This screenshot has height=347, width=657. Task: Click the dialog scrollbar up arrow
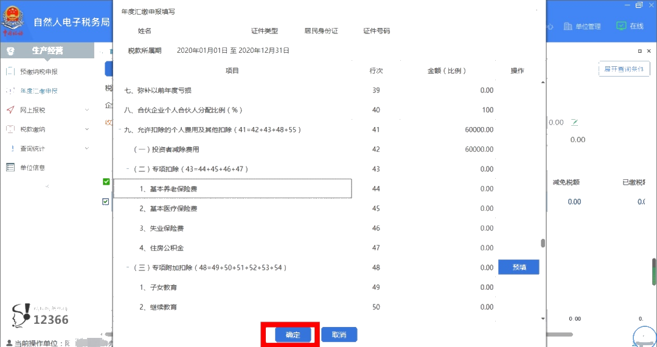[x=543, y=83]
